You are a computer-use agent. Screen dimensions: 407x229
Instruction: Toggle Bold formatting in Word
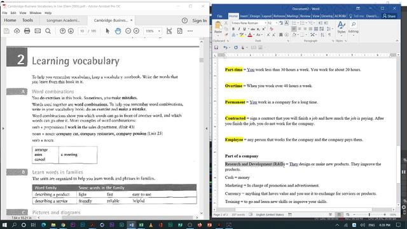[233, 29]
